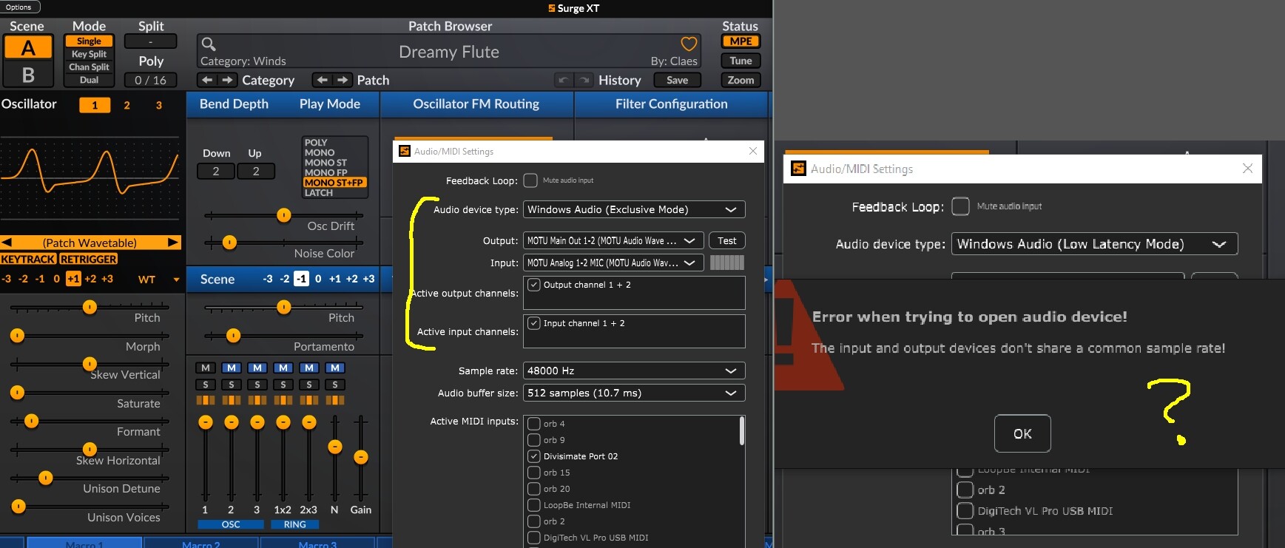This screenshot has width=1285, height=548.
Task: Enable Feedback Loop mute in left settings dialog
Action: 530,180
